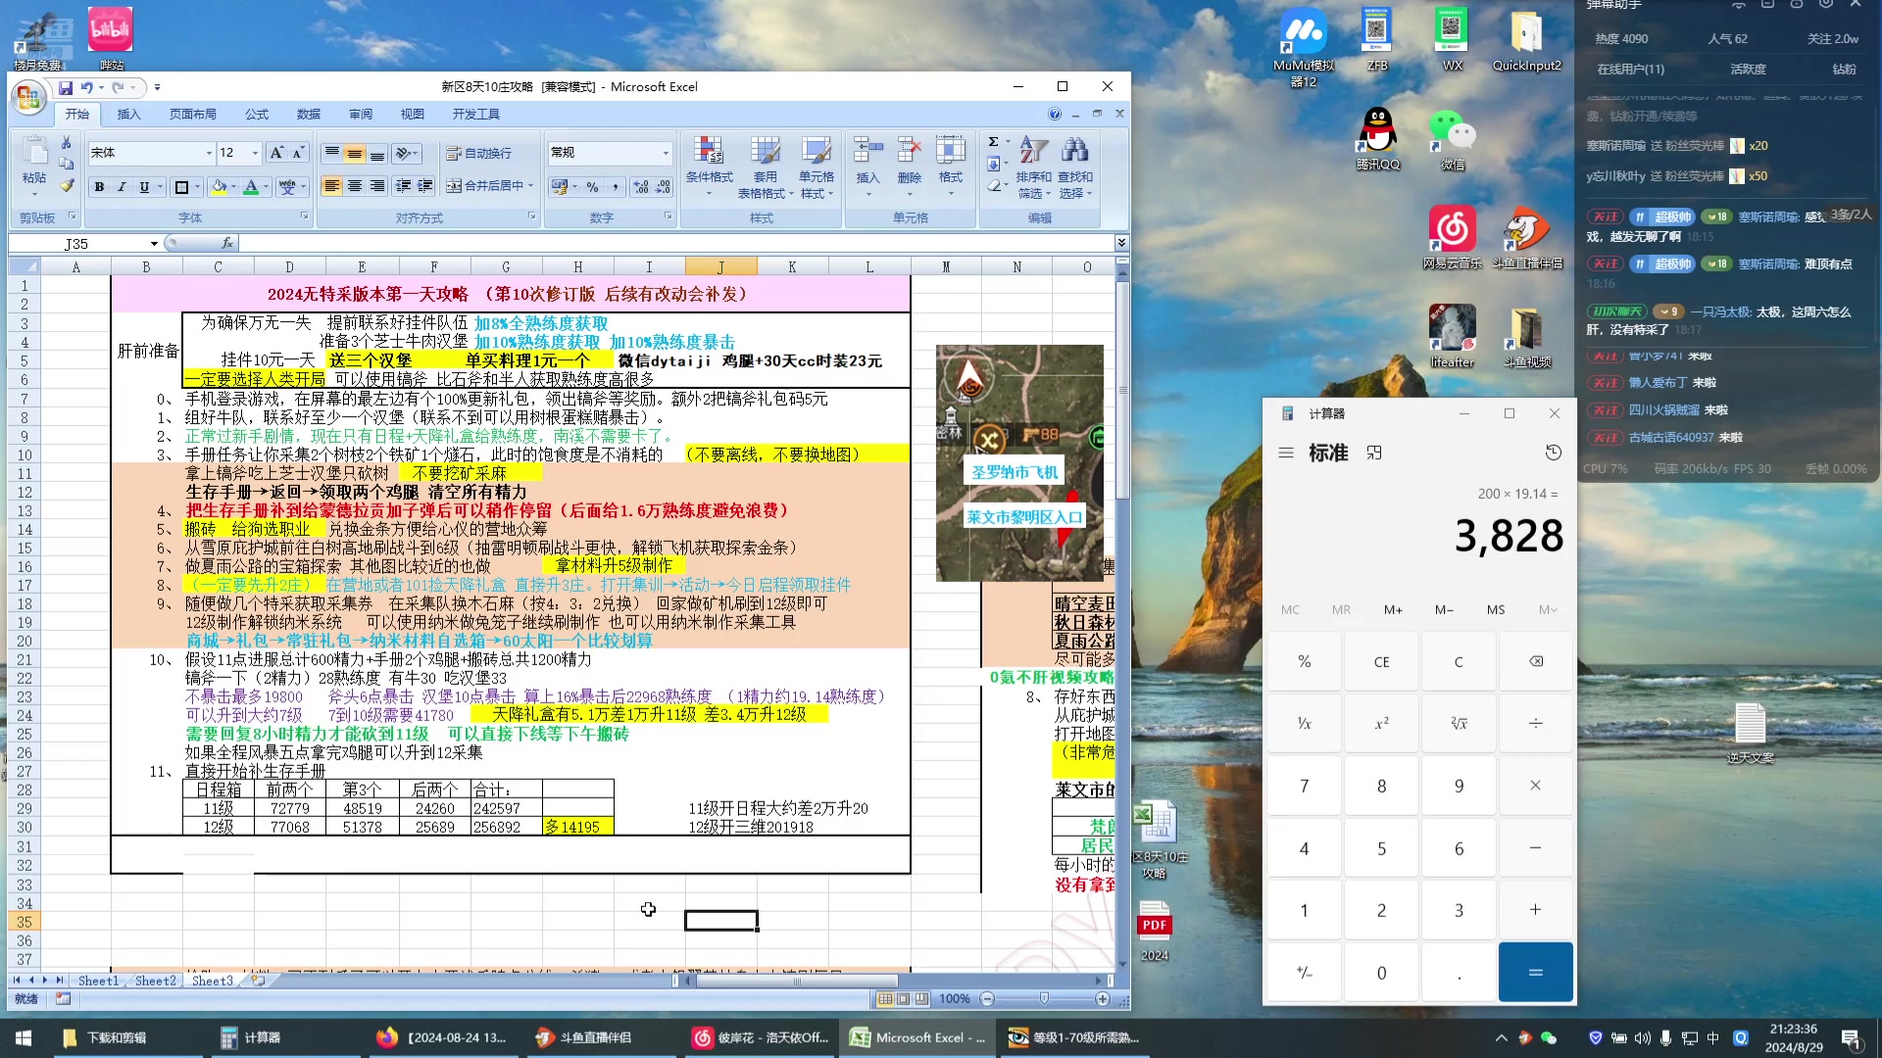Screen dimensions: 1882x1058
Task: Expand the number format 常规 dropdown
Action: tap(666, 153)
